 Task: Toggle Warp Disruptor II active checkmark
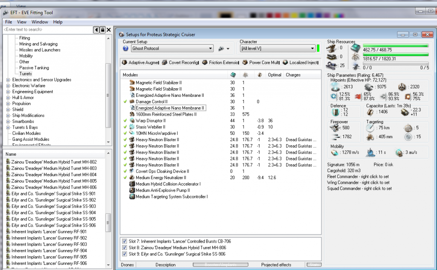pos(125,121)
